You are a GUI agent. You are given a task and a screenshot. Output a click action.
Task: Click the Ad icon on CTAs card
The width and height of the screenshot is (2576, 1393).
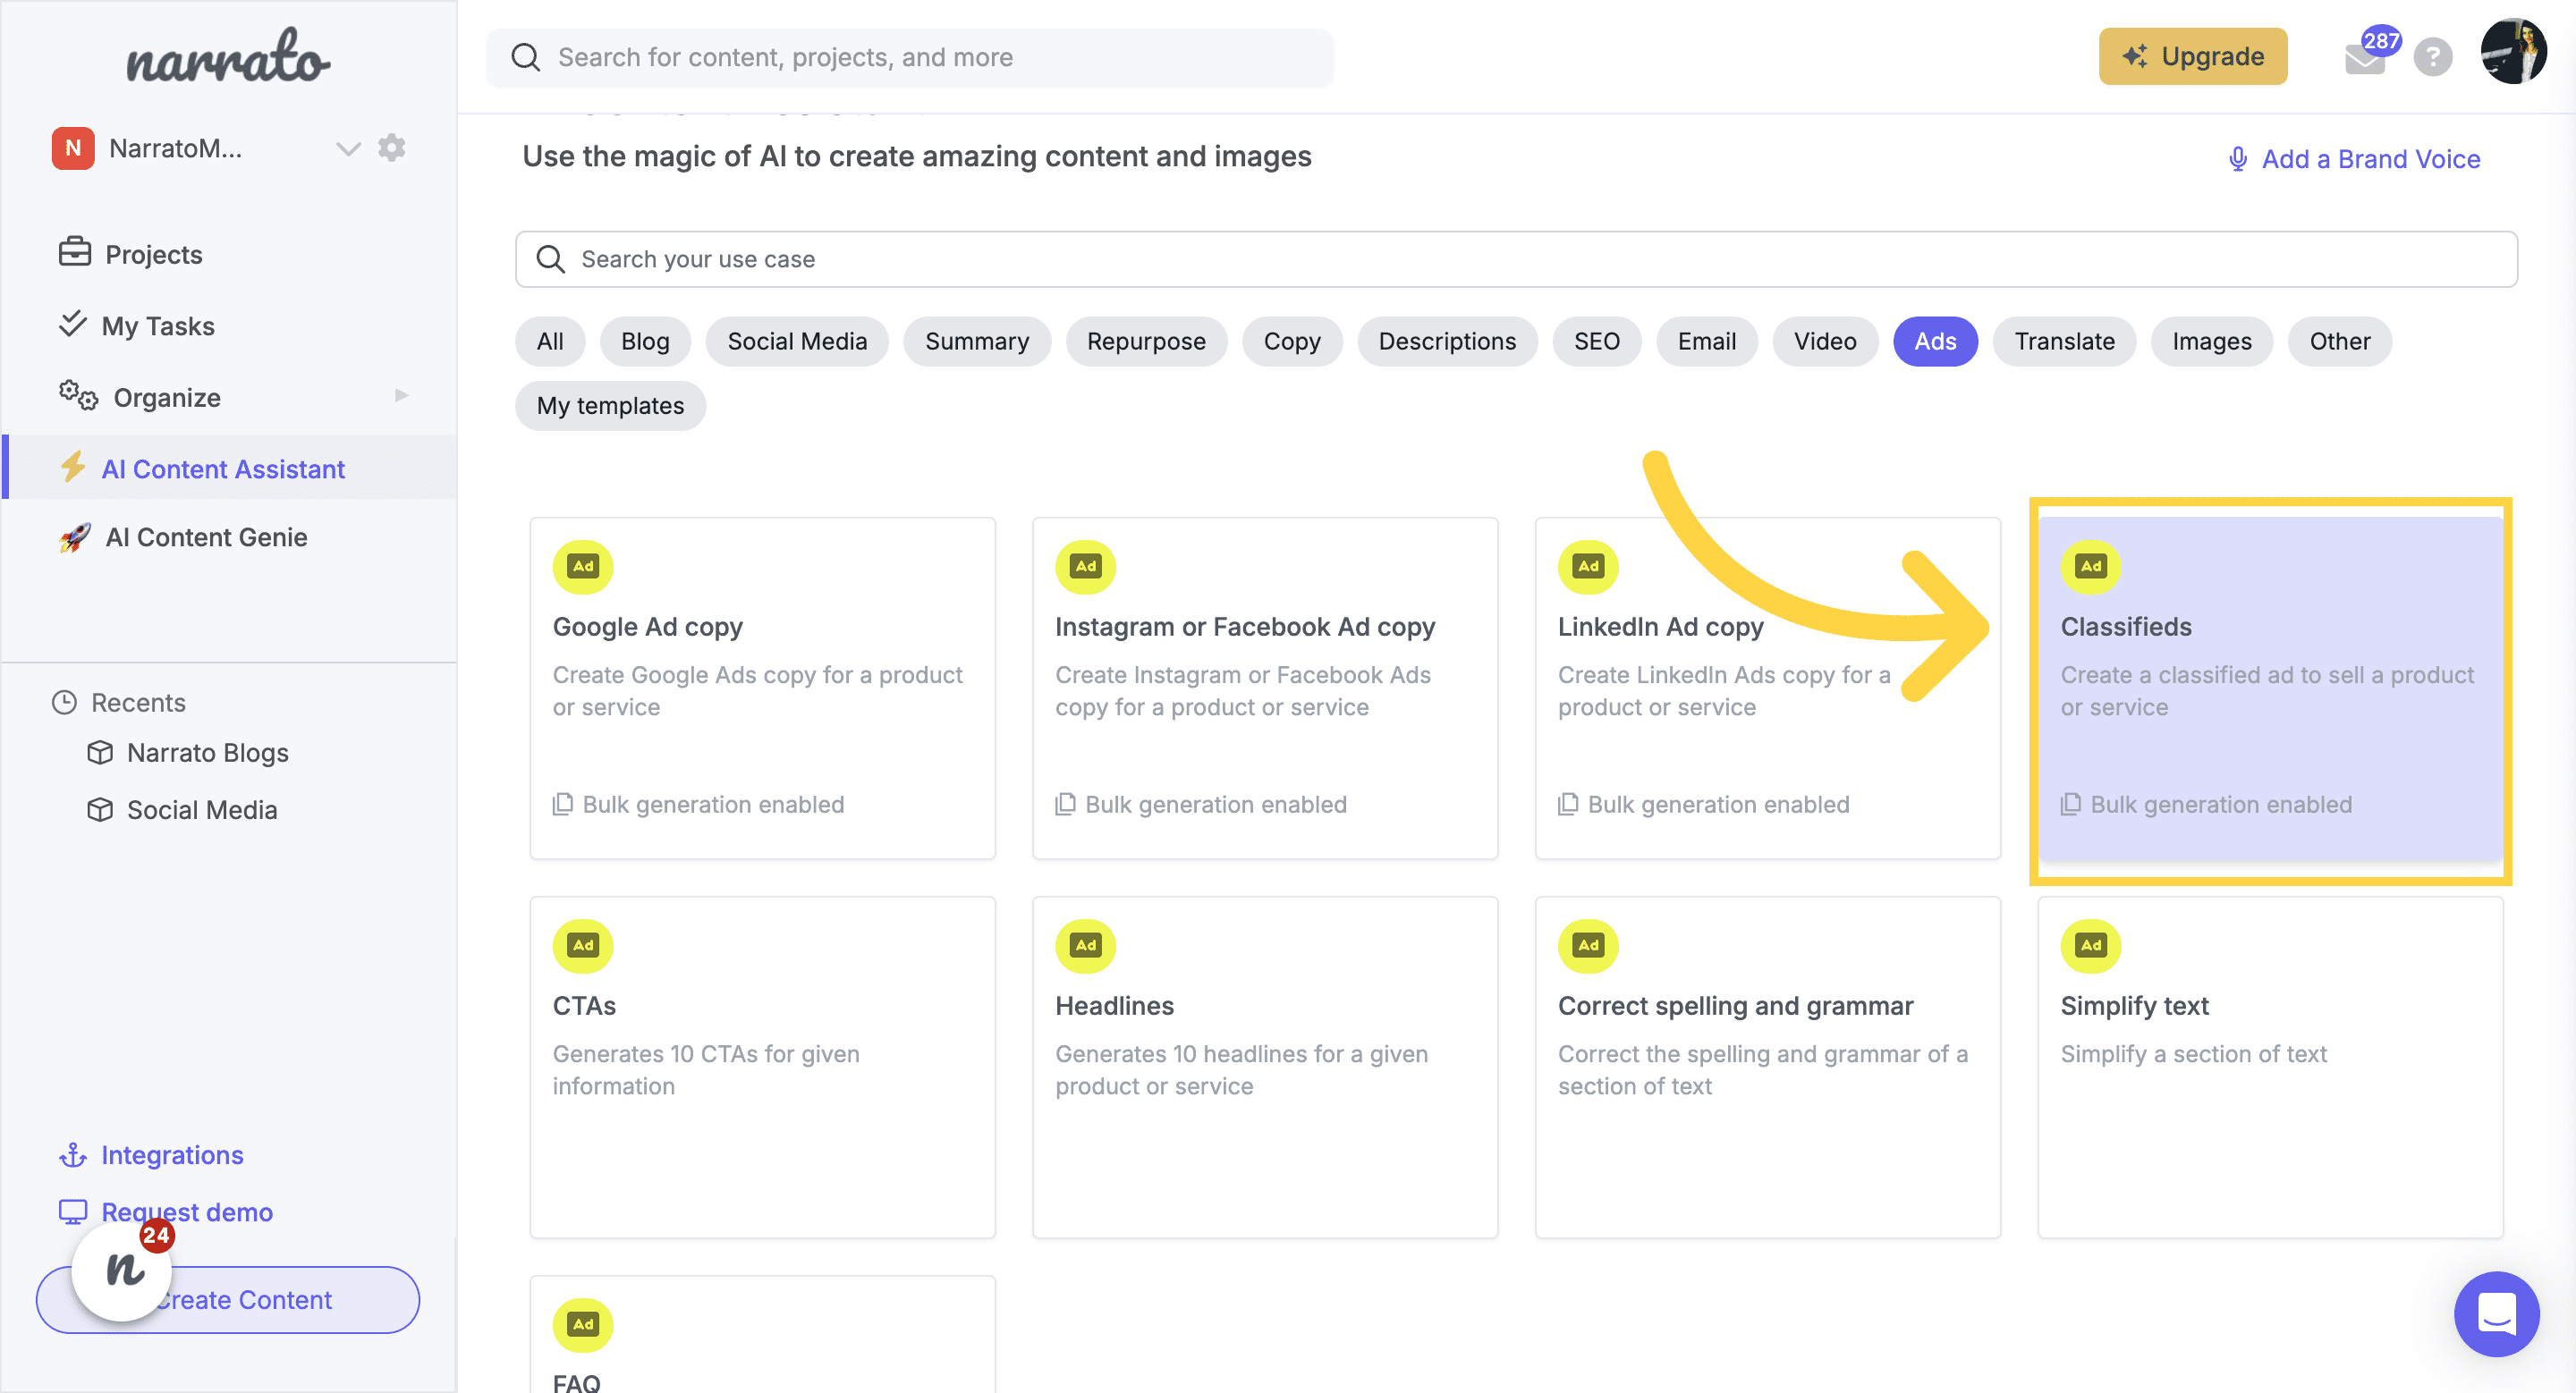[583, 945]
